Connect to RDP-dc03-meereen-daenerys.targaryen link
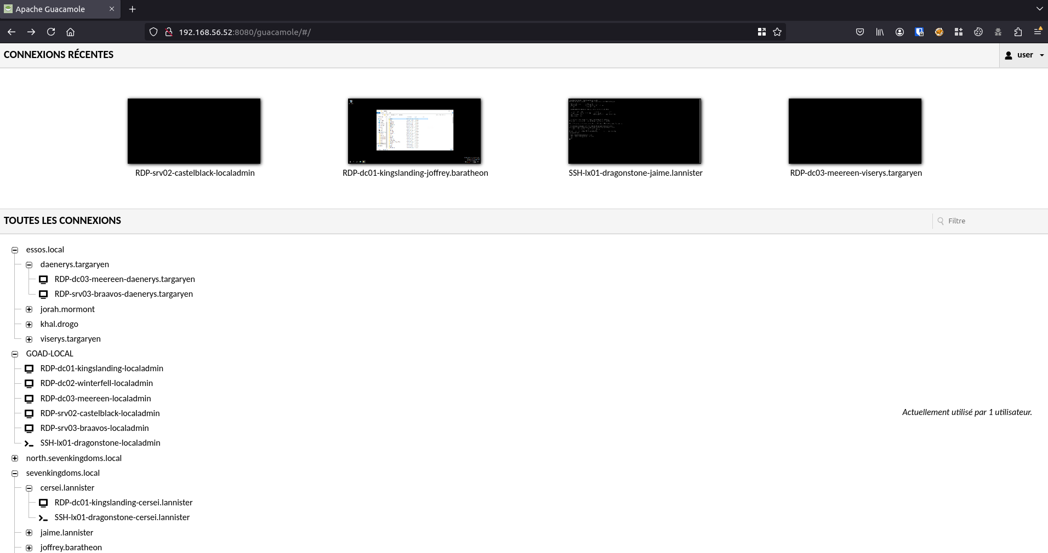The height and width of the screenshot is (553, 1048). 124,279
